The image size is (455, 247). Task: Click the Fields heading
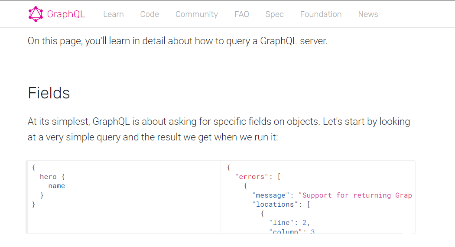coord(49,93)
